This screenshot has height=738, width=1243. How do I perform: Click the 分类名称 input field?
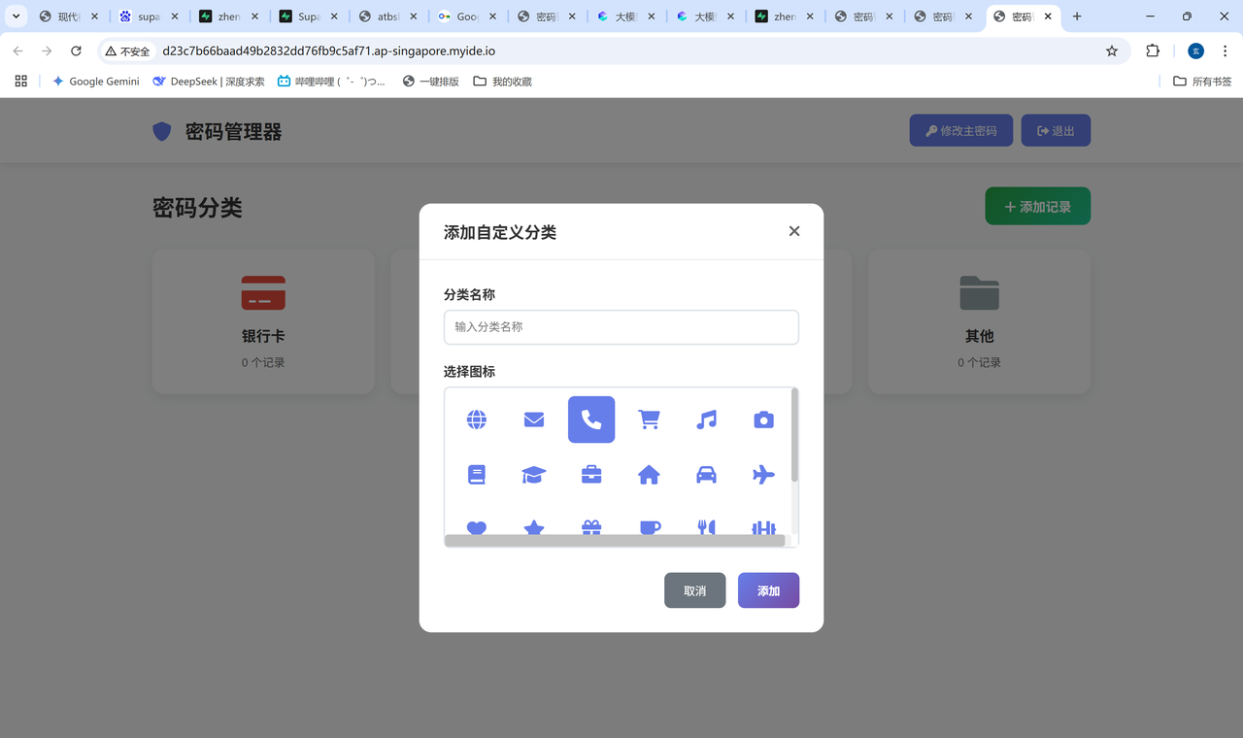(621, 327)
